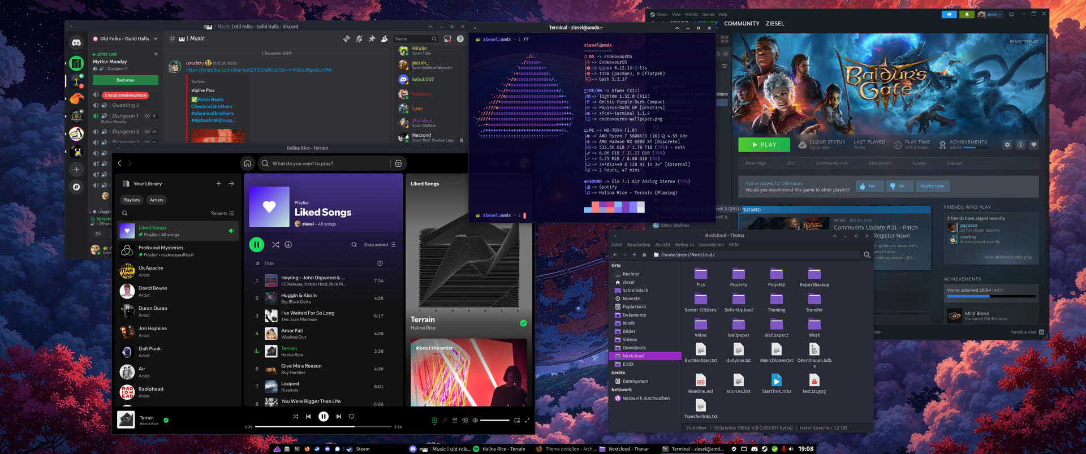Expand Old Folks - Guild Halls server menu
This screenshot has width=1086, height=454.
tap(156, 39)
